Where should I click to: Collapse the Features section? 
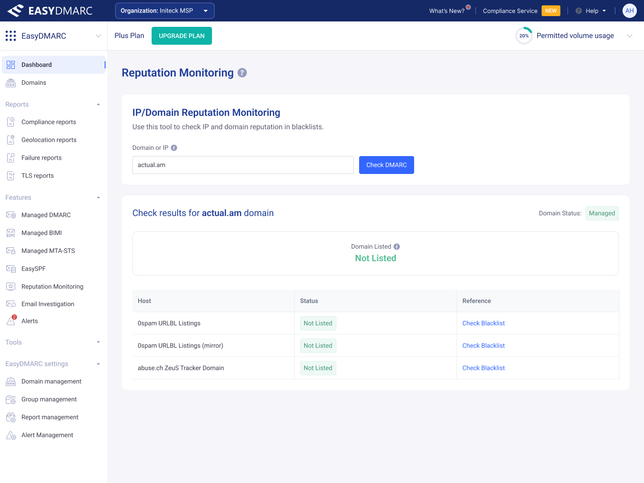[98, 198]
